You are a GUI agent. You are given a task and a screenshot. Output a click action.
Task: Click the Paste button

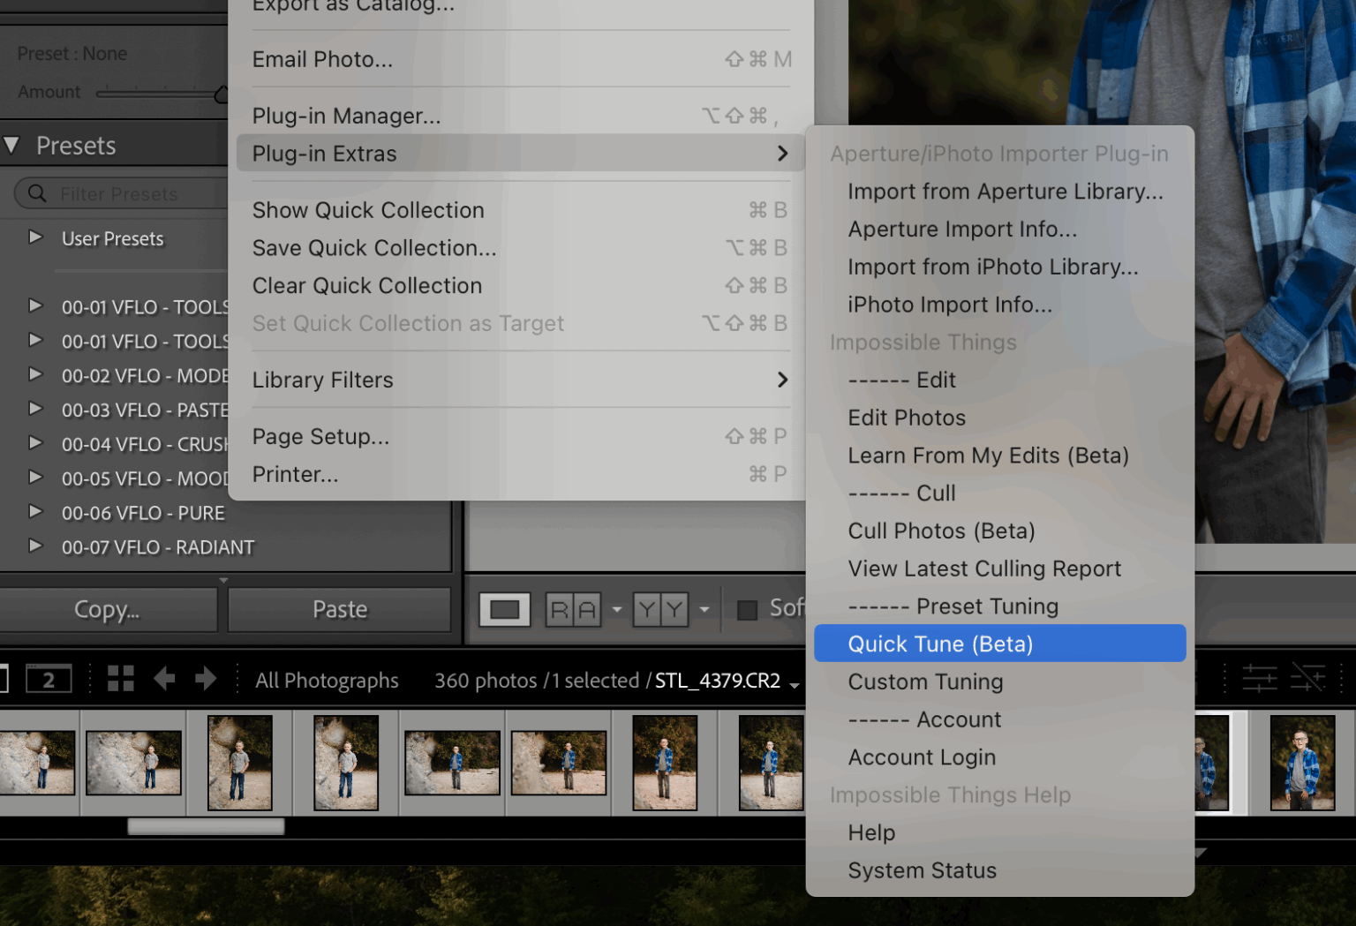[x=339, y=609]
